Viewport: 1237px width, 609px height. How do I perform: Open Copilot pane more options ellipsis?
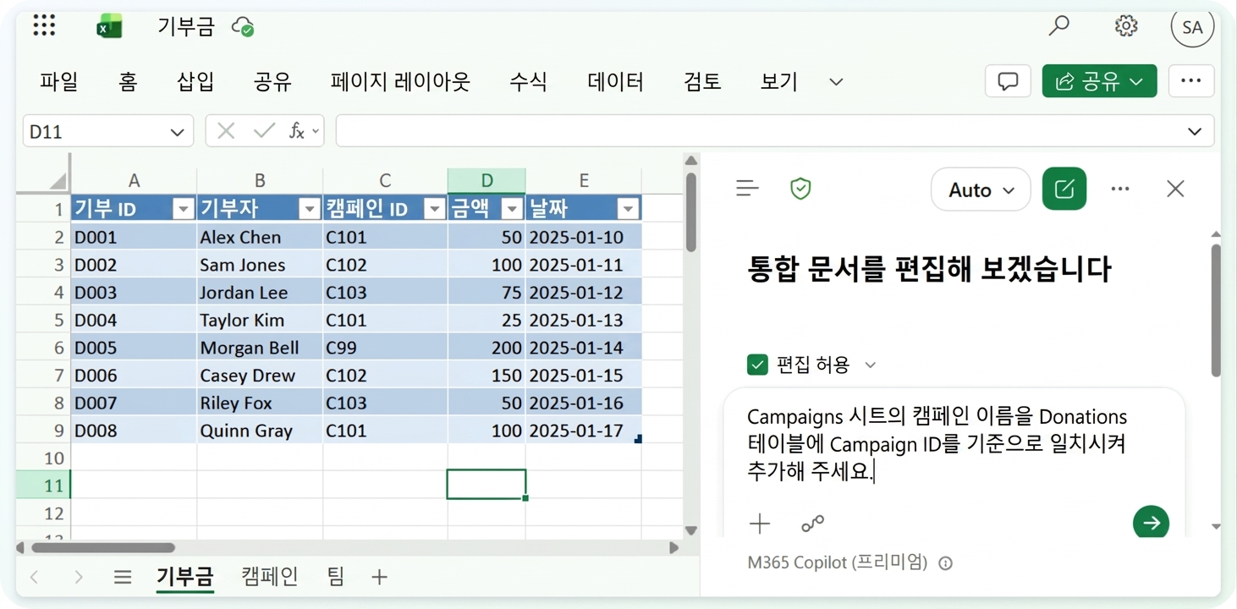pyautogui.click(x=1120, y=189)
